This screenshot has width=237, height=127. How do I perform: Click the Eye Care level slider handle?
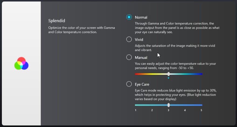click(169, 105)
